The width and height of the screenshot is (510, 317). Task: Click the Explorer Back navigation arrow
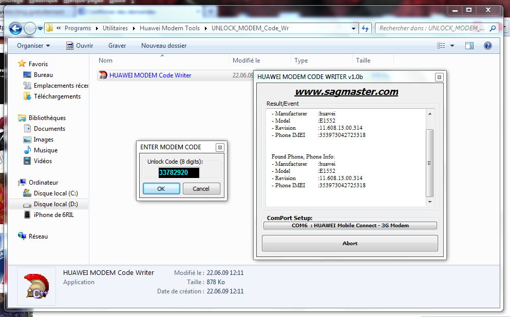[15, 28]
